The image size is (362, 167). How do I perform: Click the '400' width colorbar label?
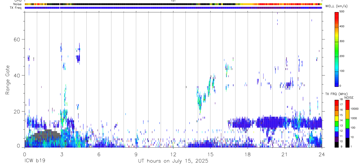[342, 26]
